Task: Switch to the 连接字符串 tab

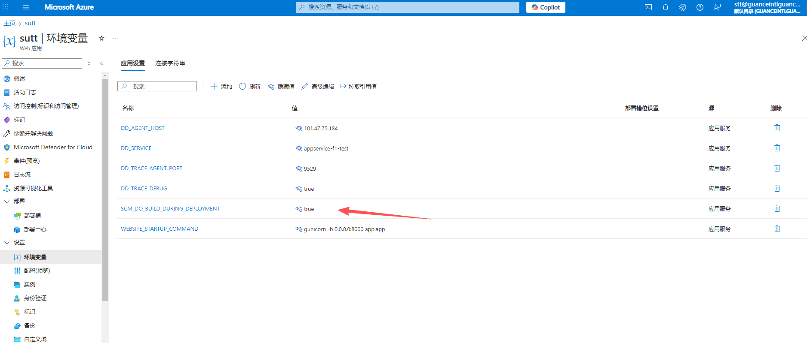Action: [170, 63]
